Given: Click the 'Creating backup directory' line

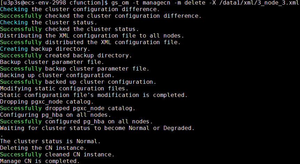Looking at the screenshot, I should 43,49.
